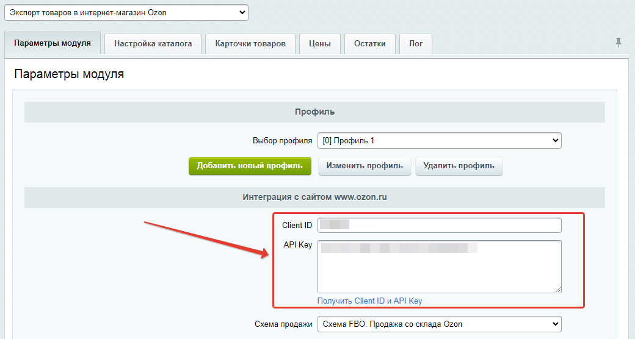This screenshot has height=339, width=635.
Task: Open the Ozon export module dropdown
Action: 126,13
